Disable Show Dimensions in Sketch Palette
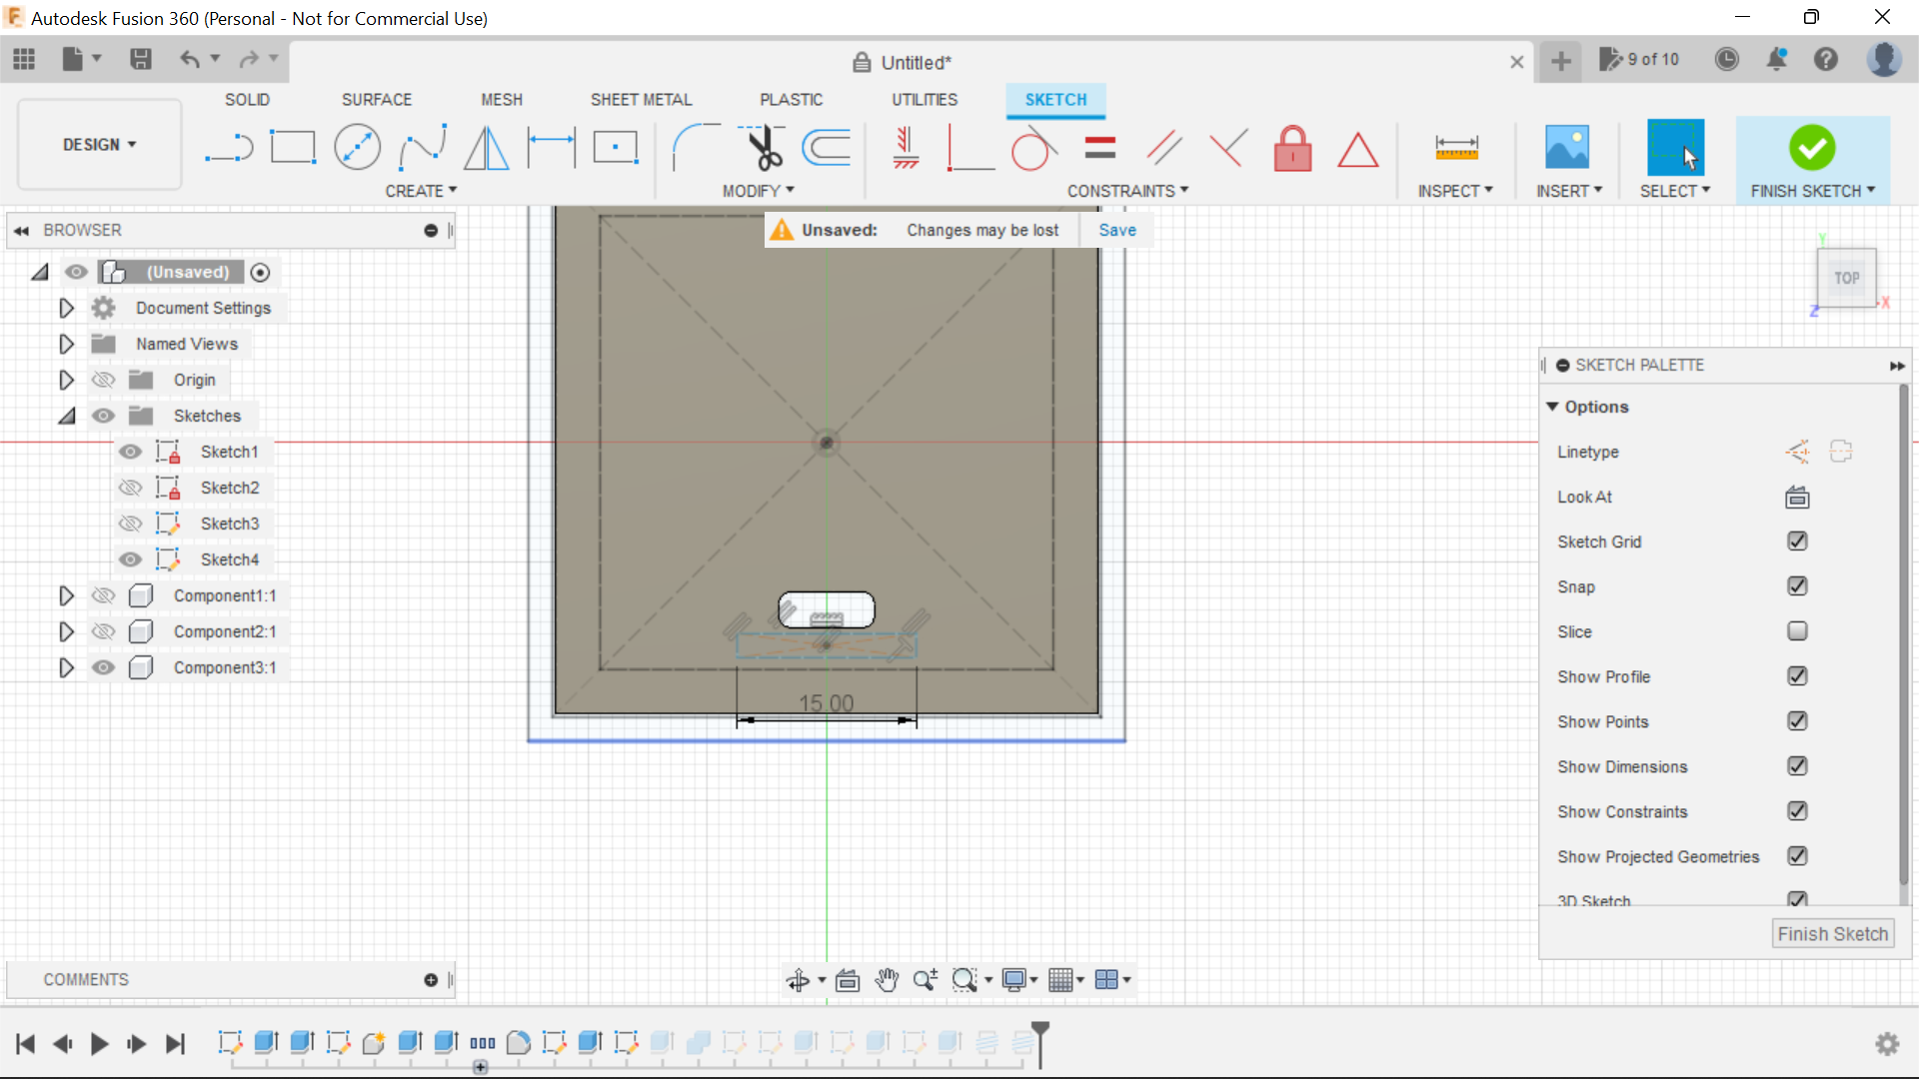1919x1079 pixels. (x=1797, y=765)
